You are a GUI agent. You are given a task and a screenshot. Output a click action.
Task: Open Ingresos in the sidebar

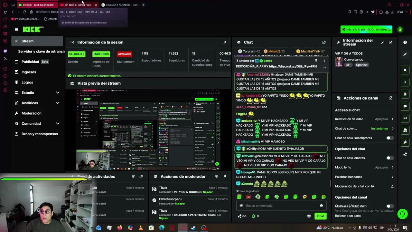tap(37, 72)
